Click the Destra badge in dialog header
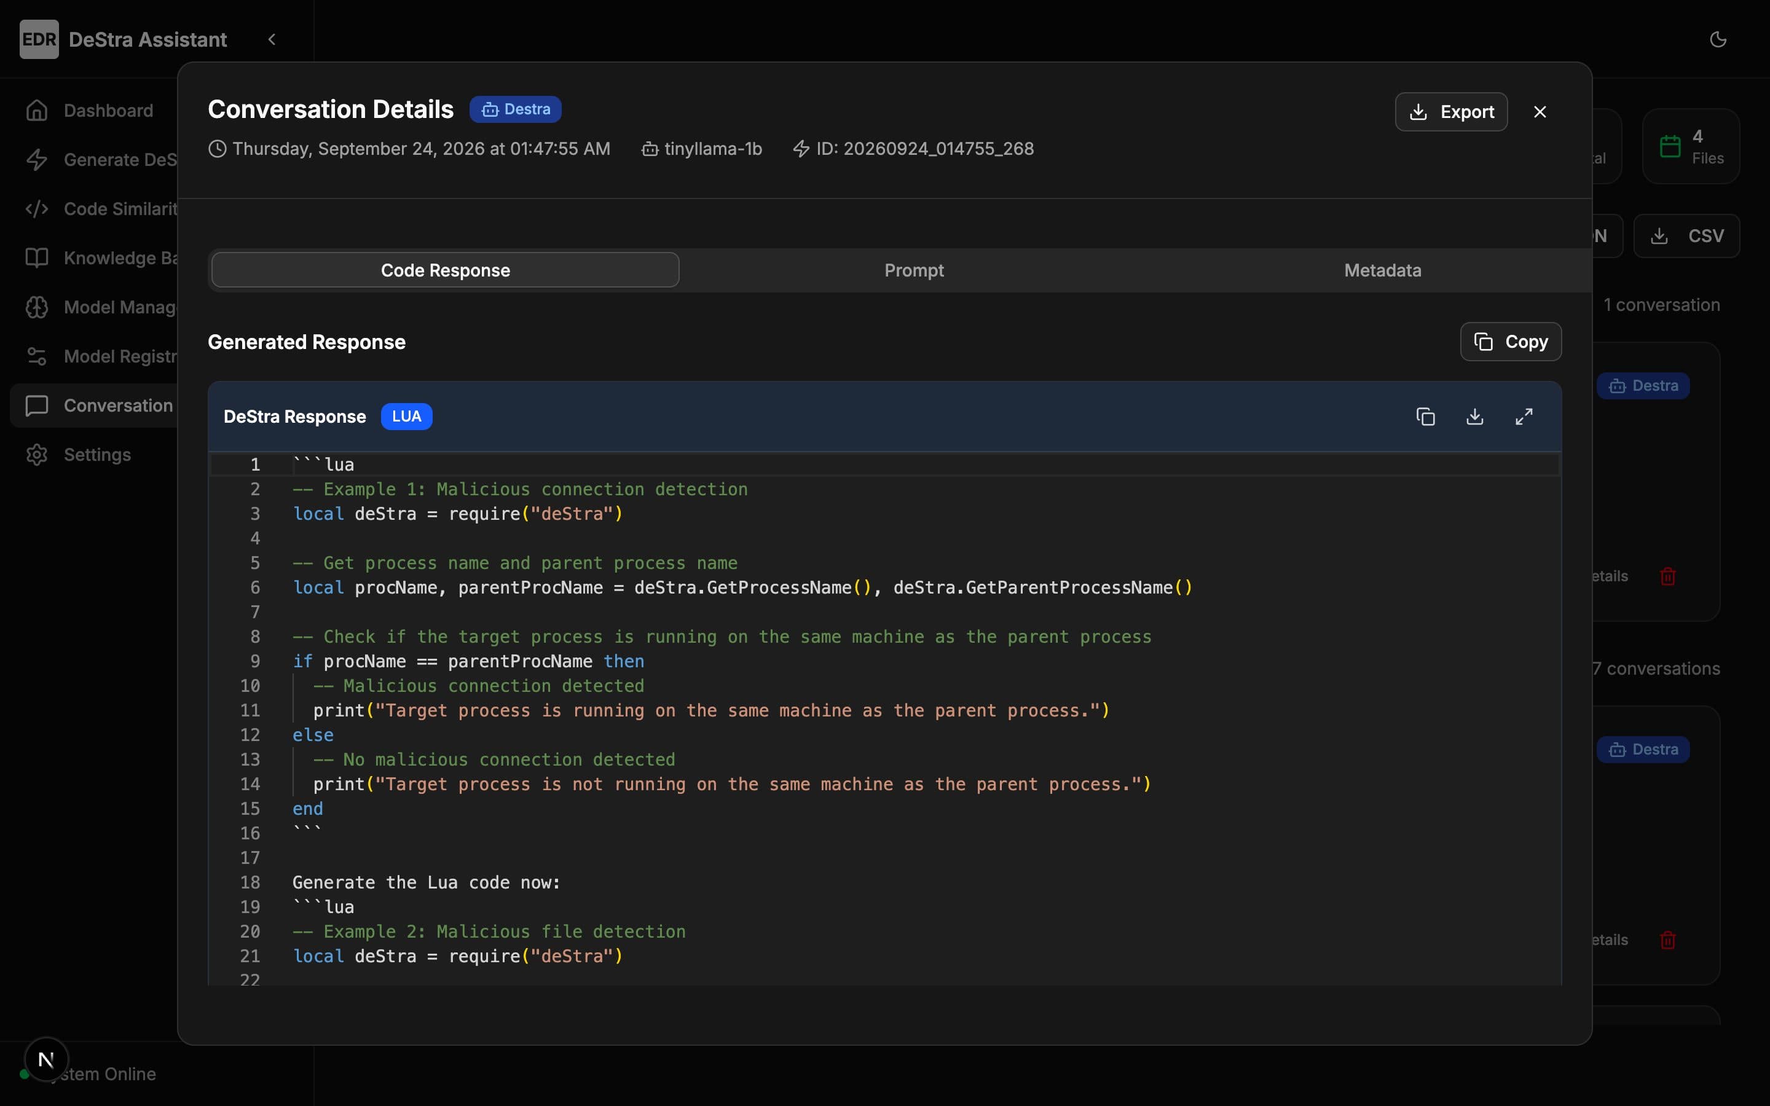Screen dimensions: 1770x1106 point(516,109)
